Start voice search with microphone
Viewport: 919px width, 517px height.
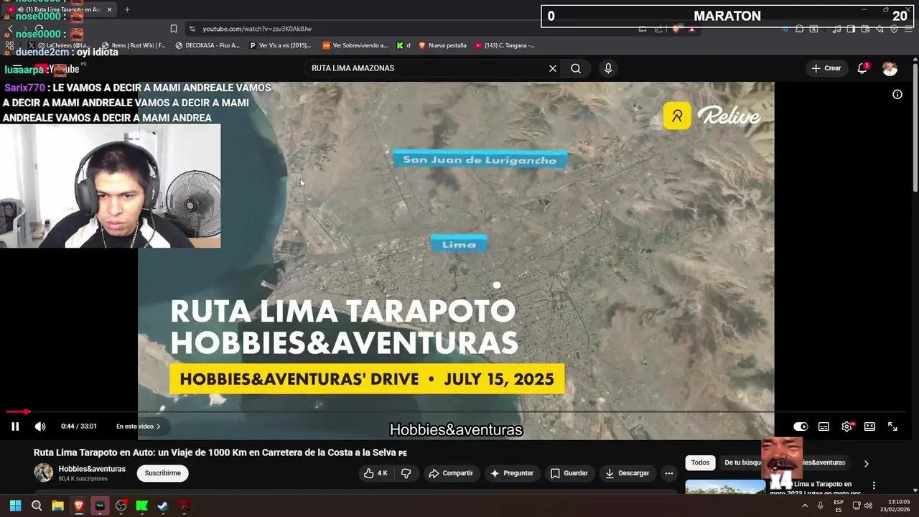pyautogui.click(x=608, y=68)
